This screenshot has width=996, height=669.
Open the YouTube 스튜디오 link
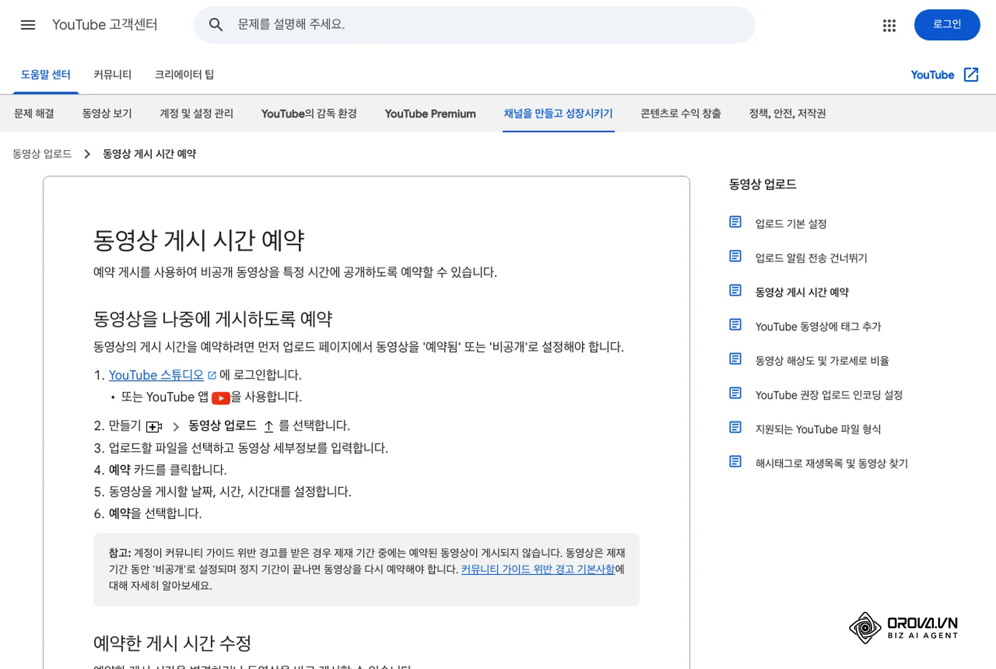pos(156,375)
